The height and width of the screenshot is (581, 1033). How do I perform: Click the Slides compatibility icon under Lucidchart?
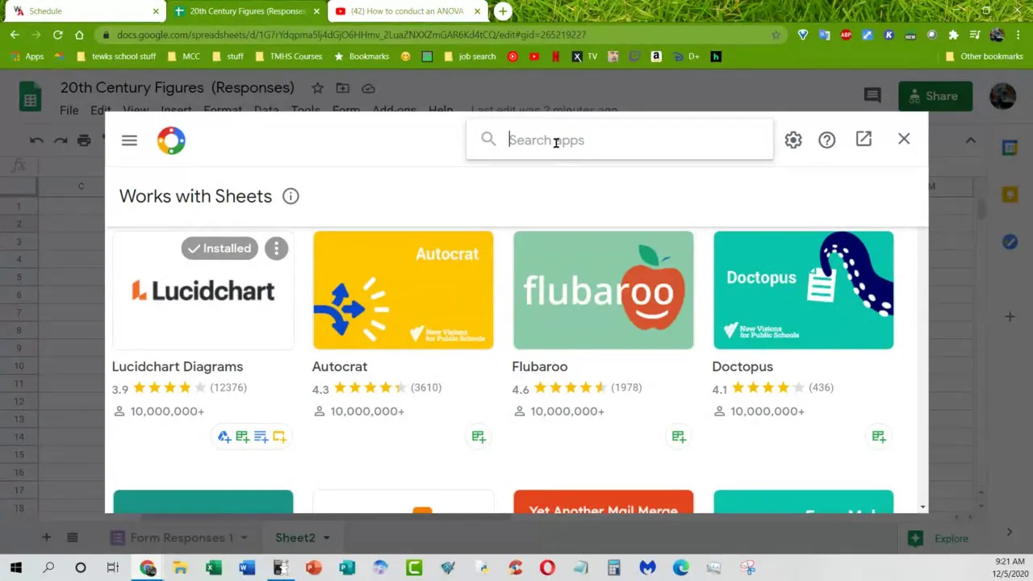(x=279, y=437)
